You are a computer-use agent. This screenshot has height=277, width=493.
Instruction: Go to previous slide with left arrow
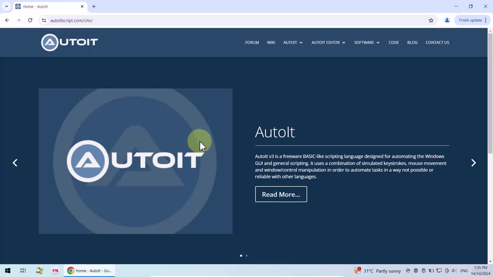click(15, 163)
